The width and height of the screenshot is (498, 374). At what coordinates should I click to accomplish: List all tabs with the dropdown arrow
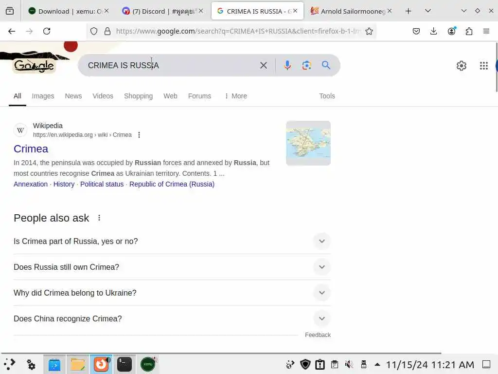(x=428, y=11)
